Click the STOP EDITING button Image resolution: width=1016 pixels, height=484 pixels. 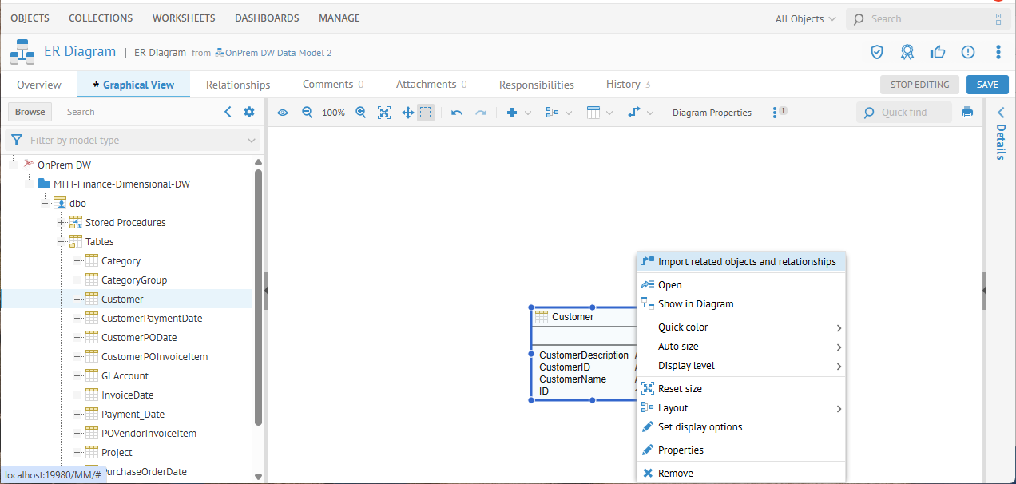pyautogui.click(x=919, y=85)
